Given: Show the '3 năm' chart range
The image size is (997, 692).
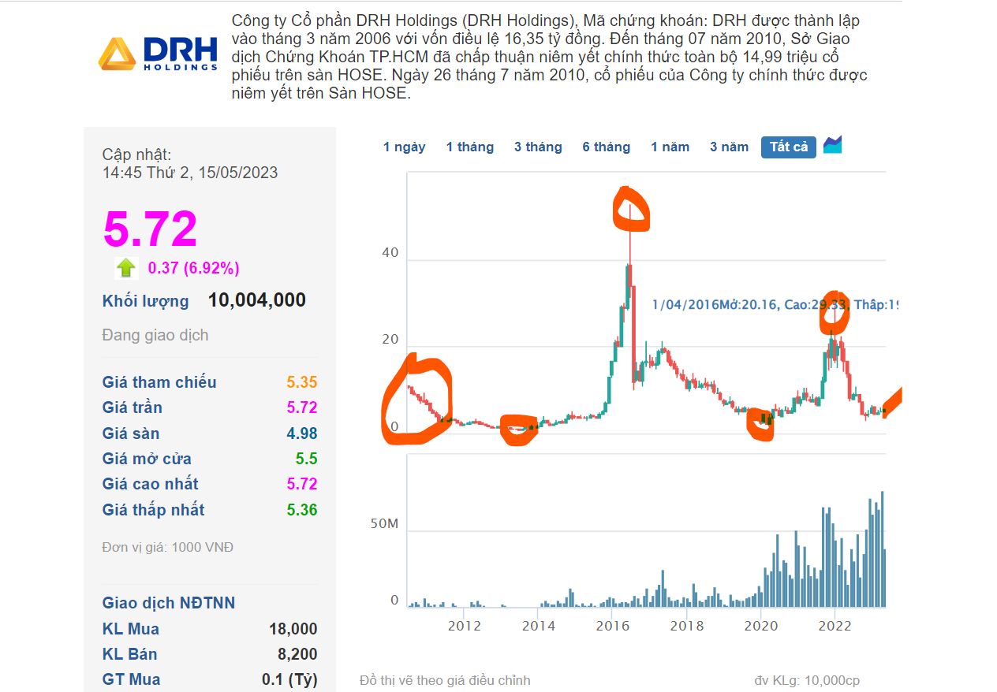Looking at the screenshot, I should click(x=730, y=147).
